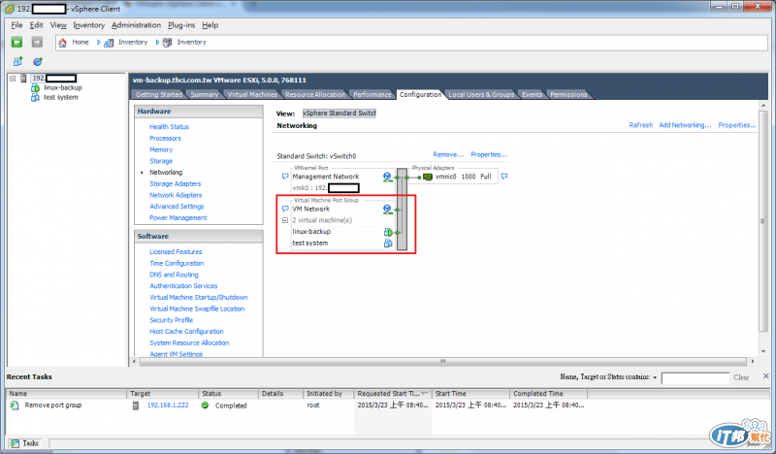
Task: Click the Status column header in tasks
Action: tap(229, 394)
